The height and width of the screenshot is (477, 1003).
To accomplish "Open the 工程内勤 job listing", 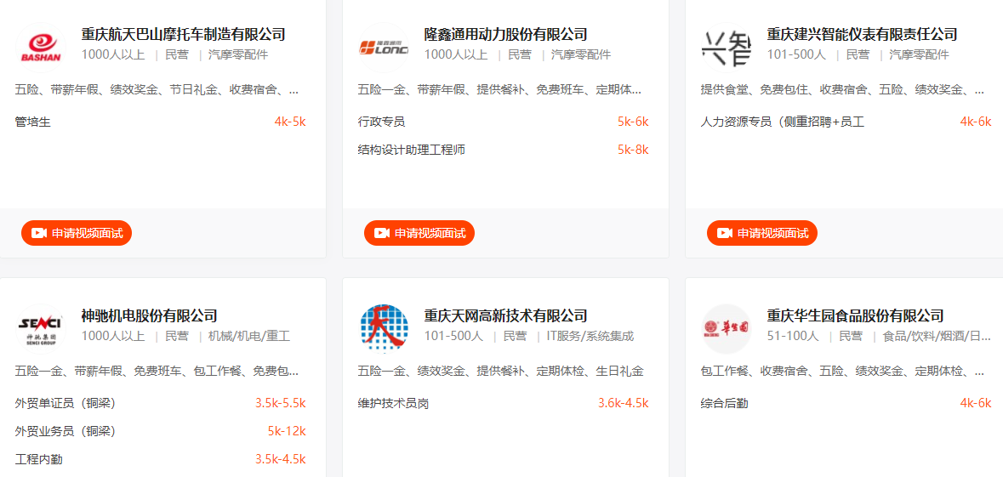I will click(38, 459).
